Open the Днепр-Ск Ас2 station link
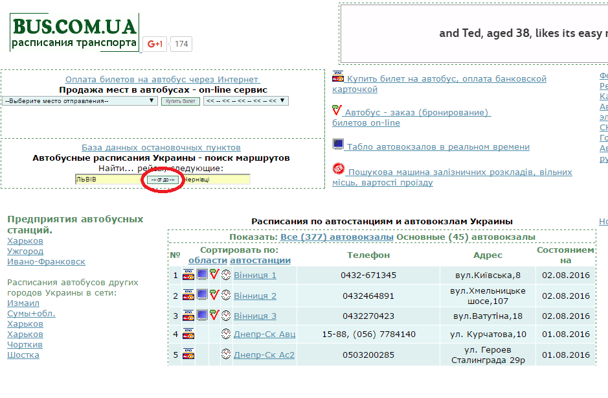Image resolution: width=608 pixels, height=398 pixels. pyautogui.click(x=264, y=355)
